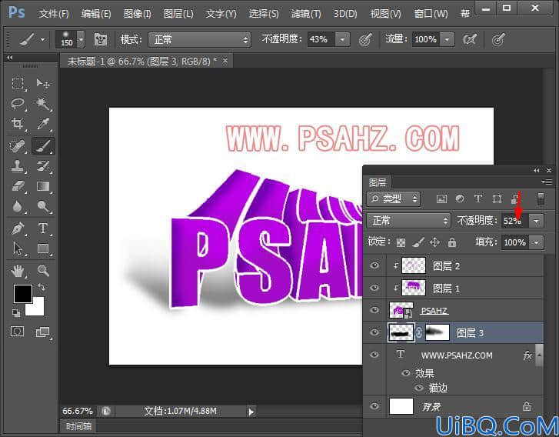
Task: Click the foreground black color swatch
Action: [23, 293]
